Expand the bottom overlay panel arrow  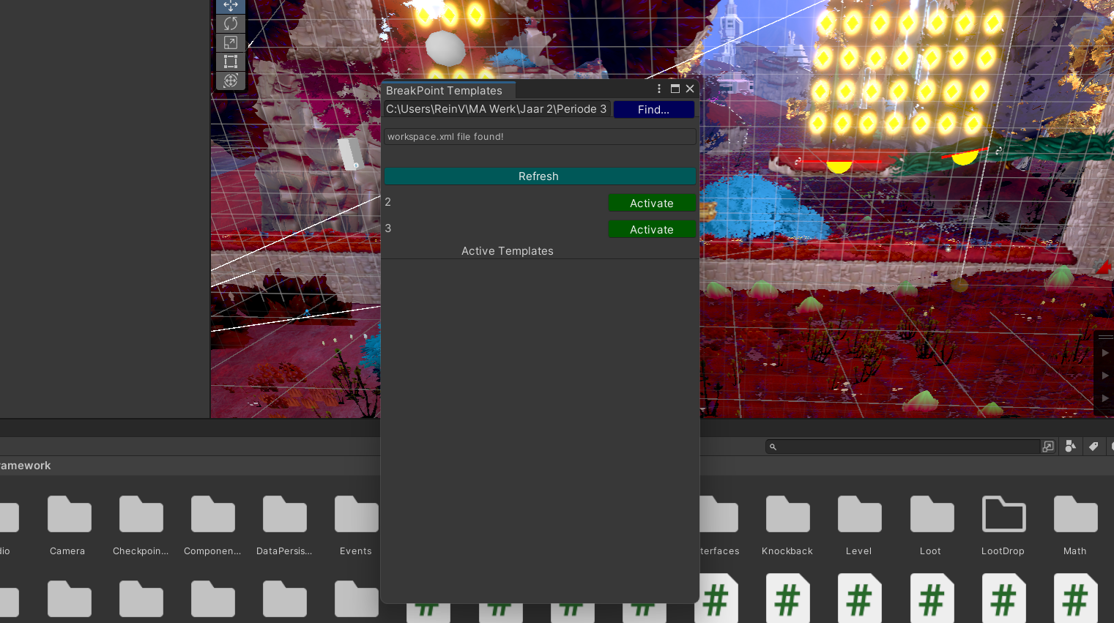1105,398
